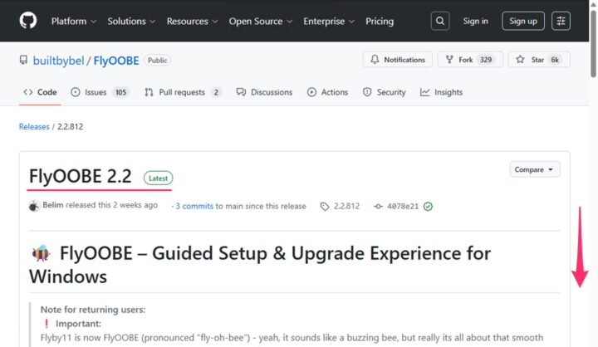This screenshot has width=598, height=347.
Task: Expand the Solutions dropdown
Action: pos(130,21)
